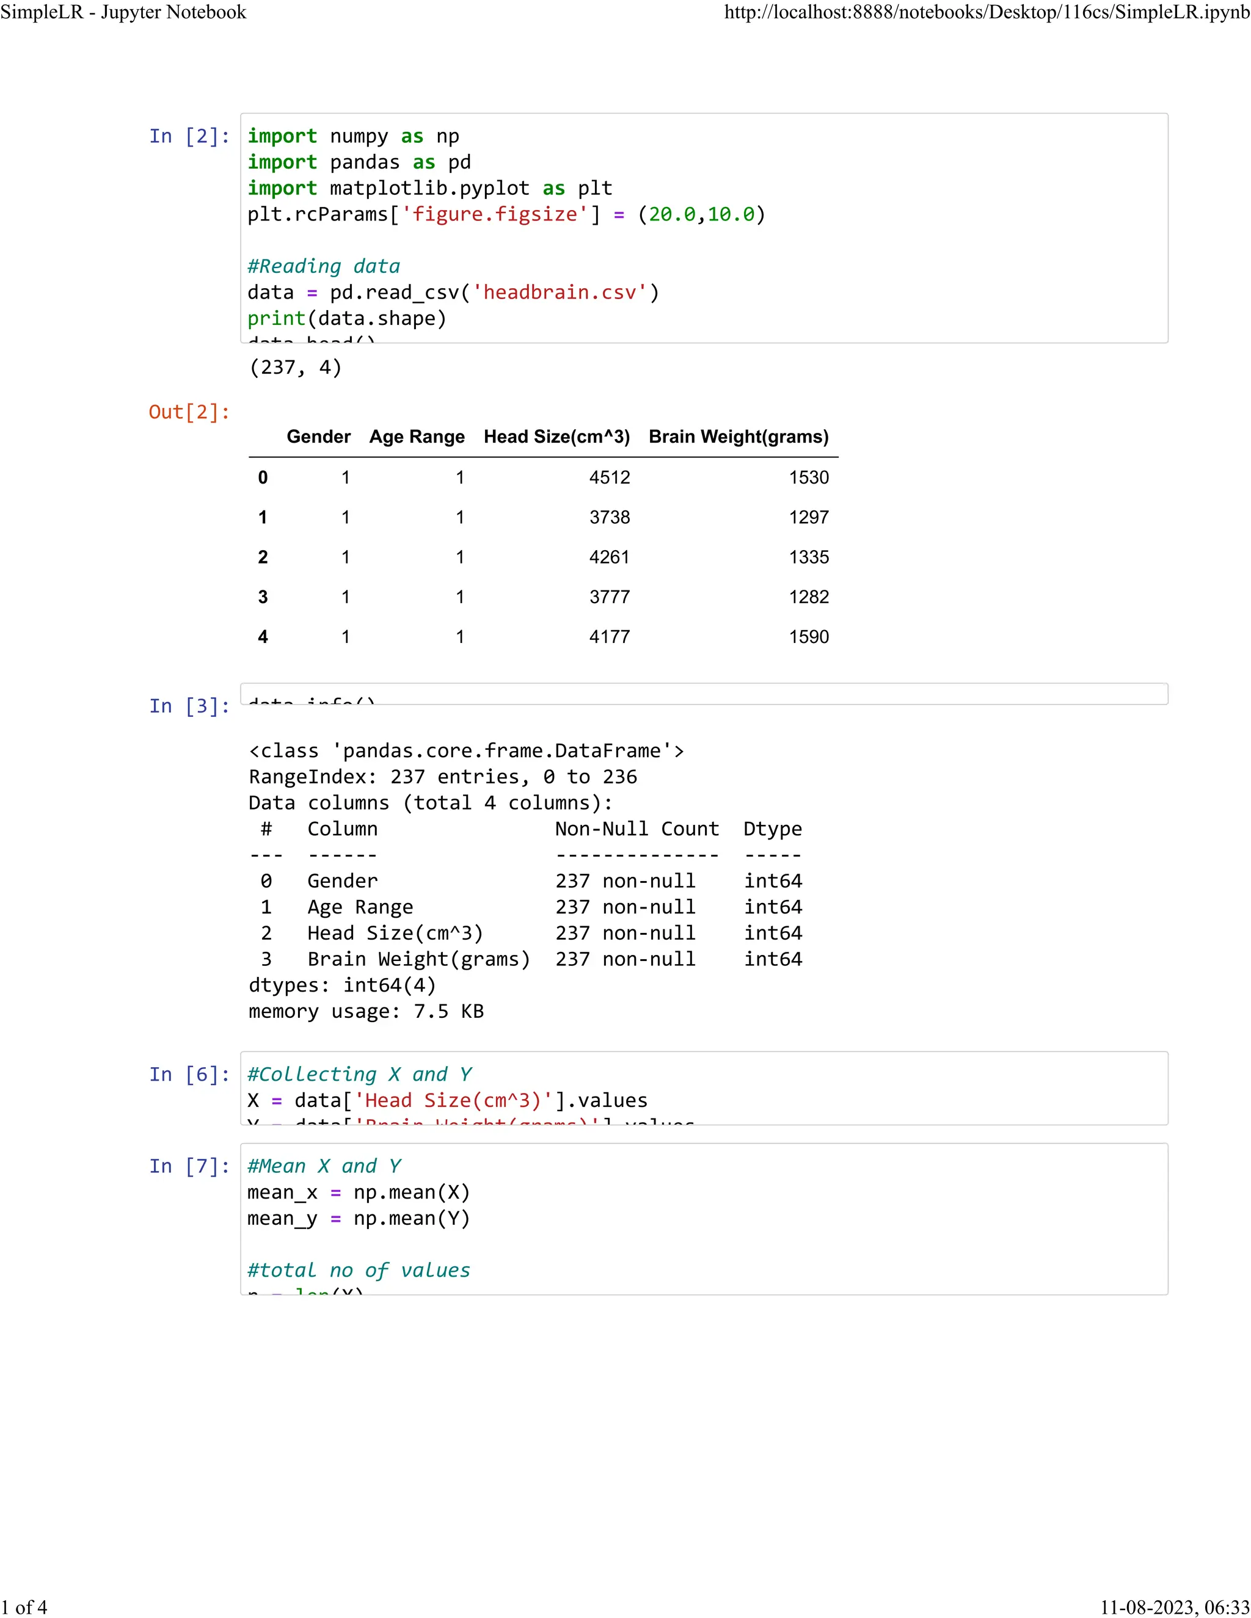Click the X = data Head Size line
The height and width of the screenshot is (1618, 1251).
448,1100
